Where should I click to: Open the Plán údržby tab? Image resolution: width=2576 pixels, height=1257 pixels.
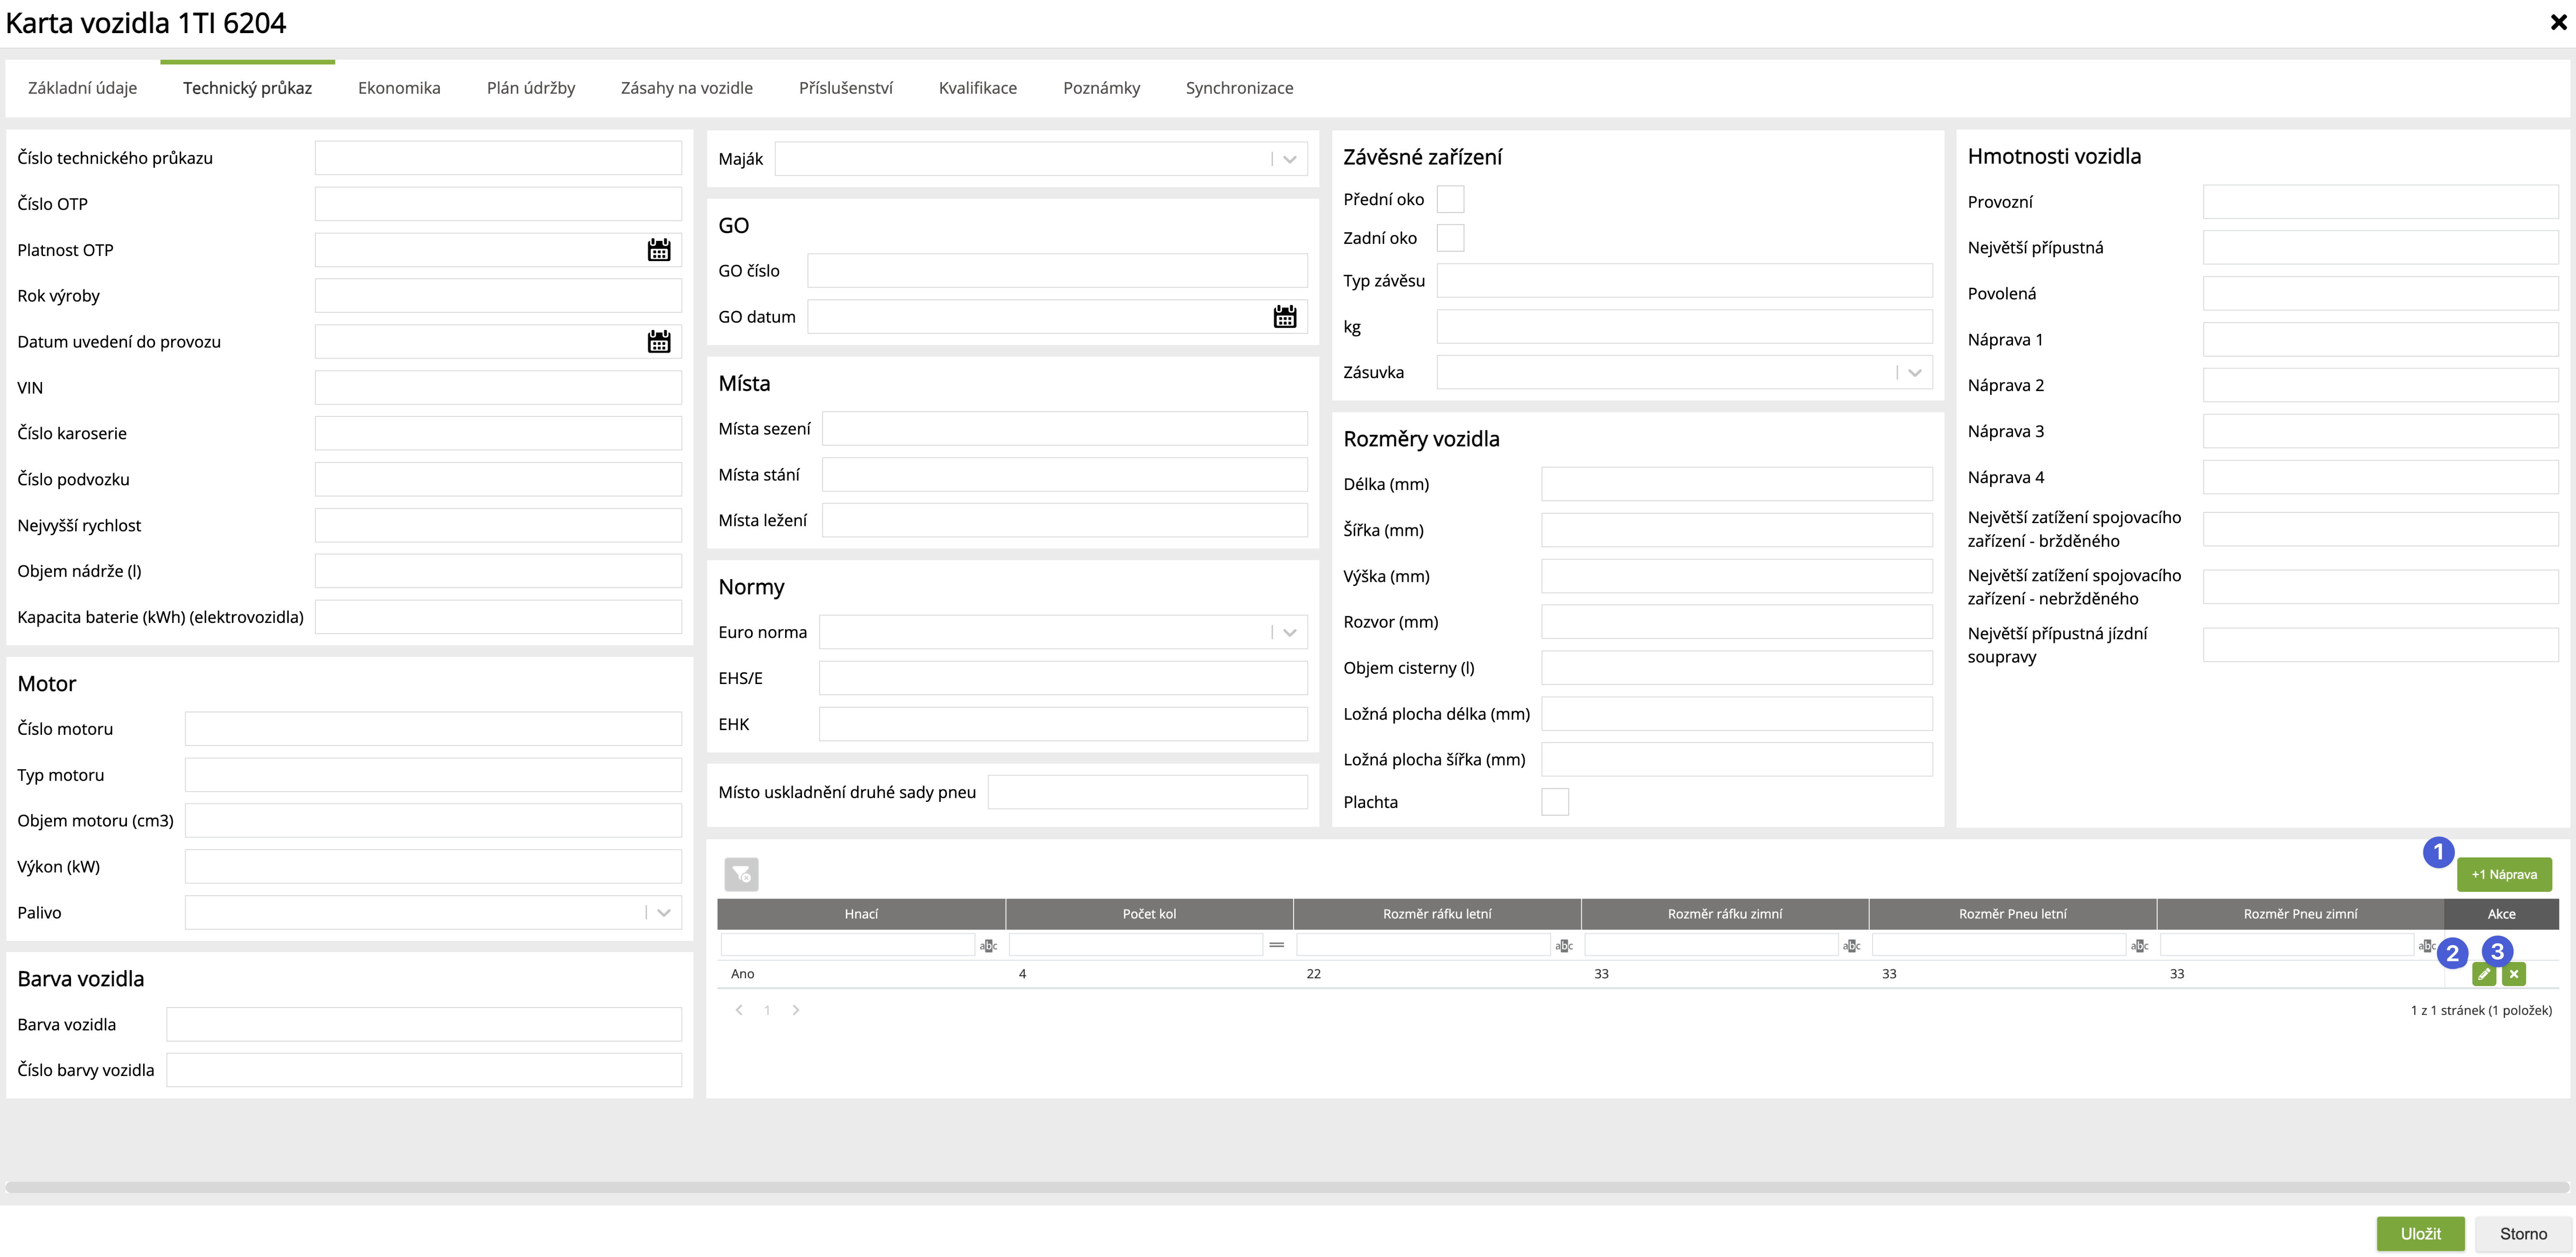point(531,88)
